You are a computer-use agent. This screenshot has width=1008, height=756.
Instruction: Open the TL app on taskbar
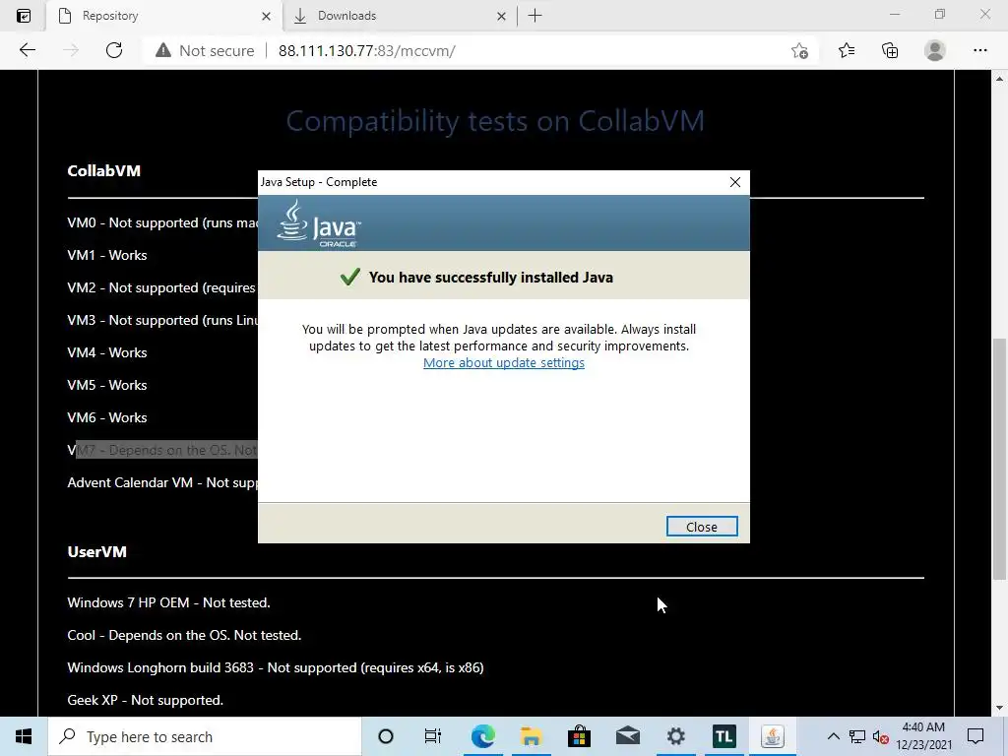pos(724,736)
